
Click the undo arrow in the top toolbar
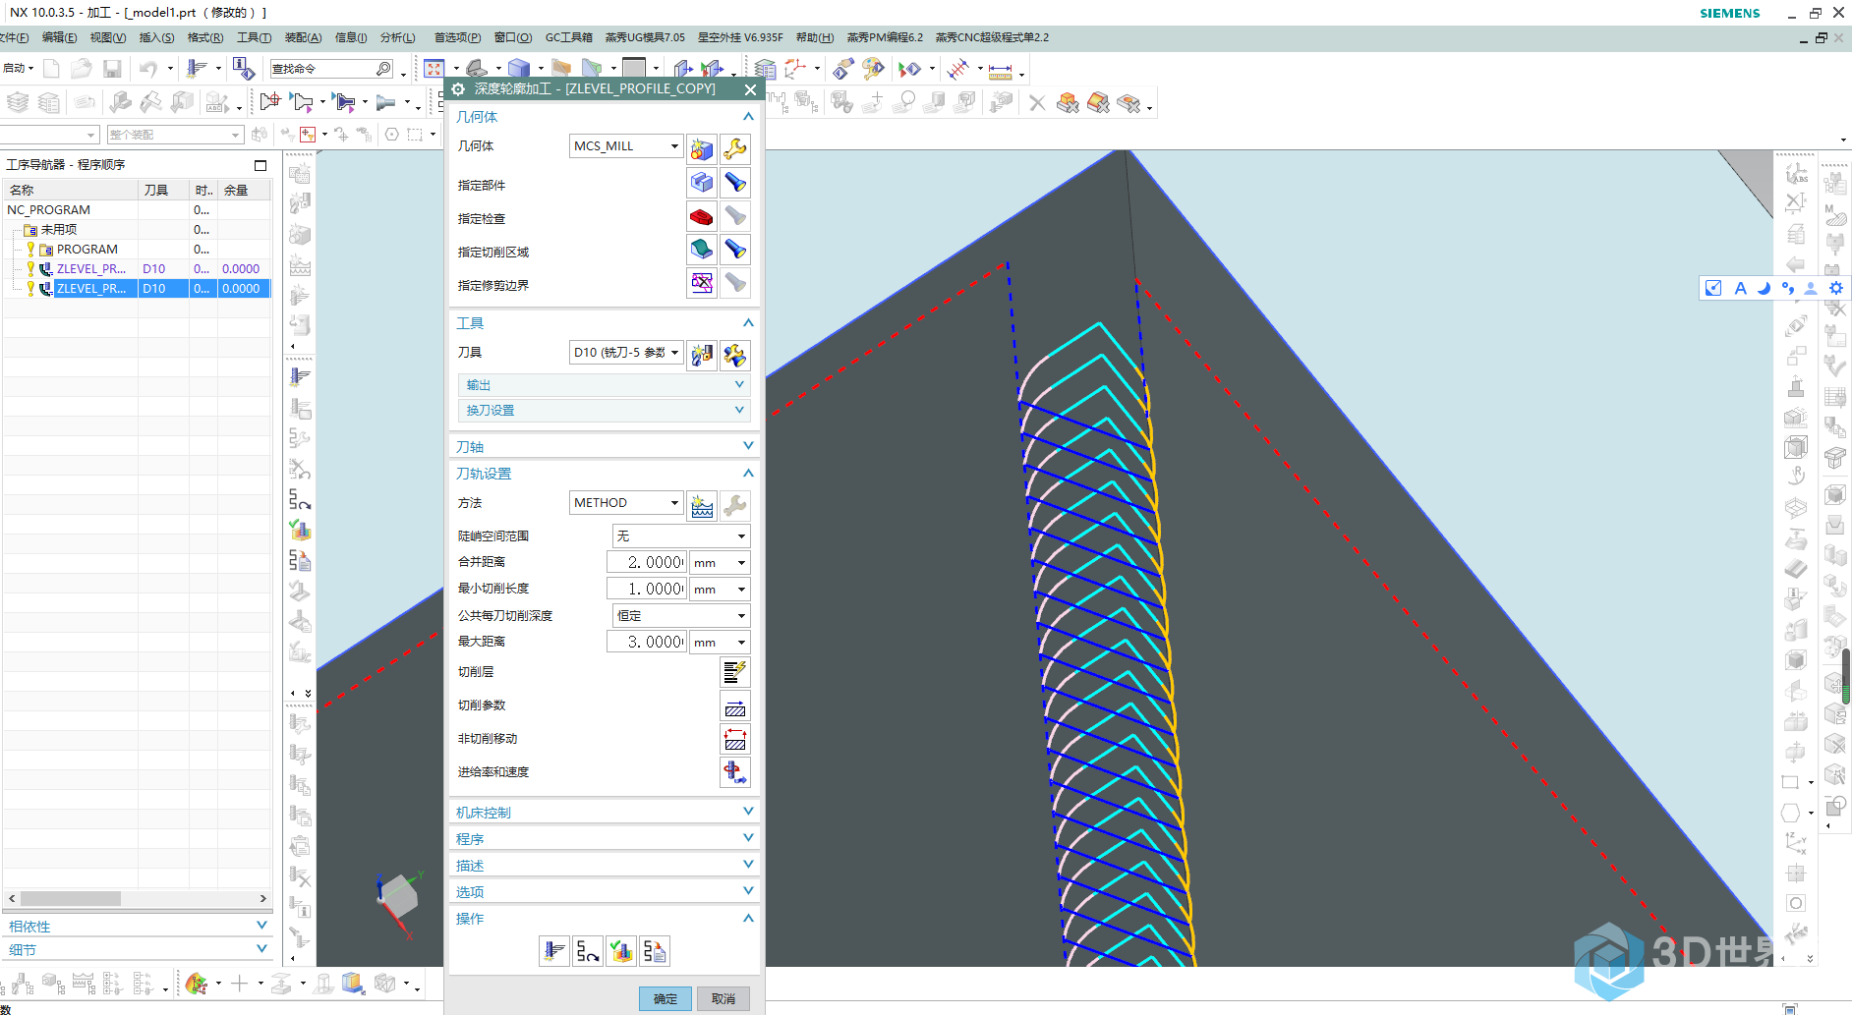pyautogui.click(x=148, y=69)
